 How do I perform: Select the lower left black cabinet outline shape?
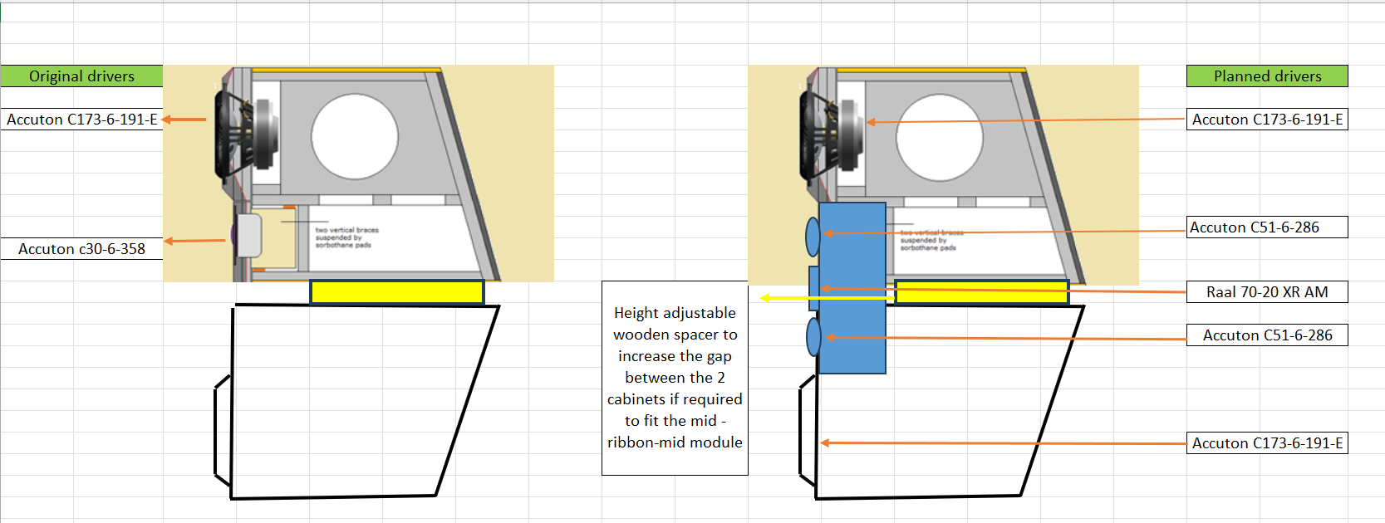pyautogui.click(x=356, y=402)
